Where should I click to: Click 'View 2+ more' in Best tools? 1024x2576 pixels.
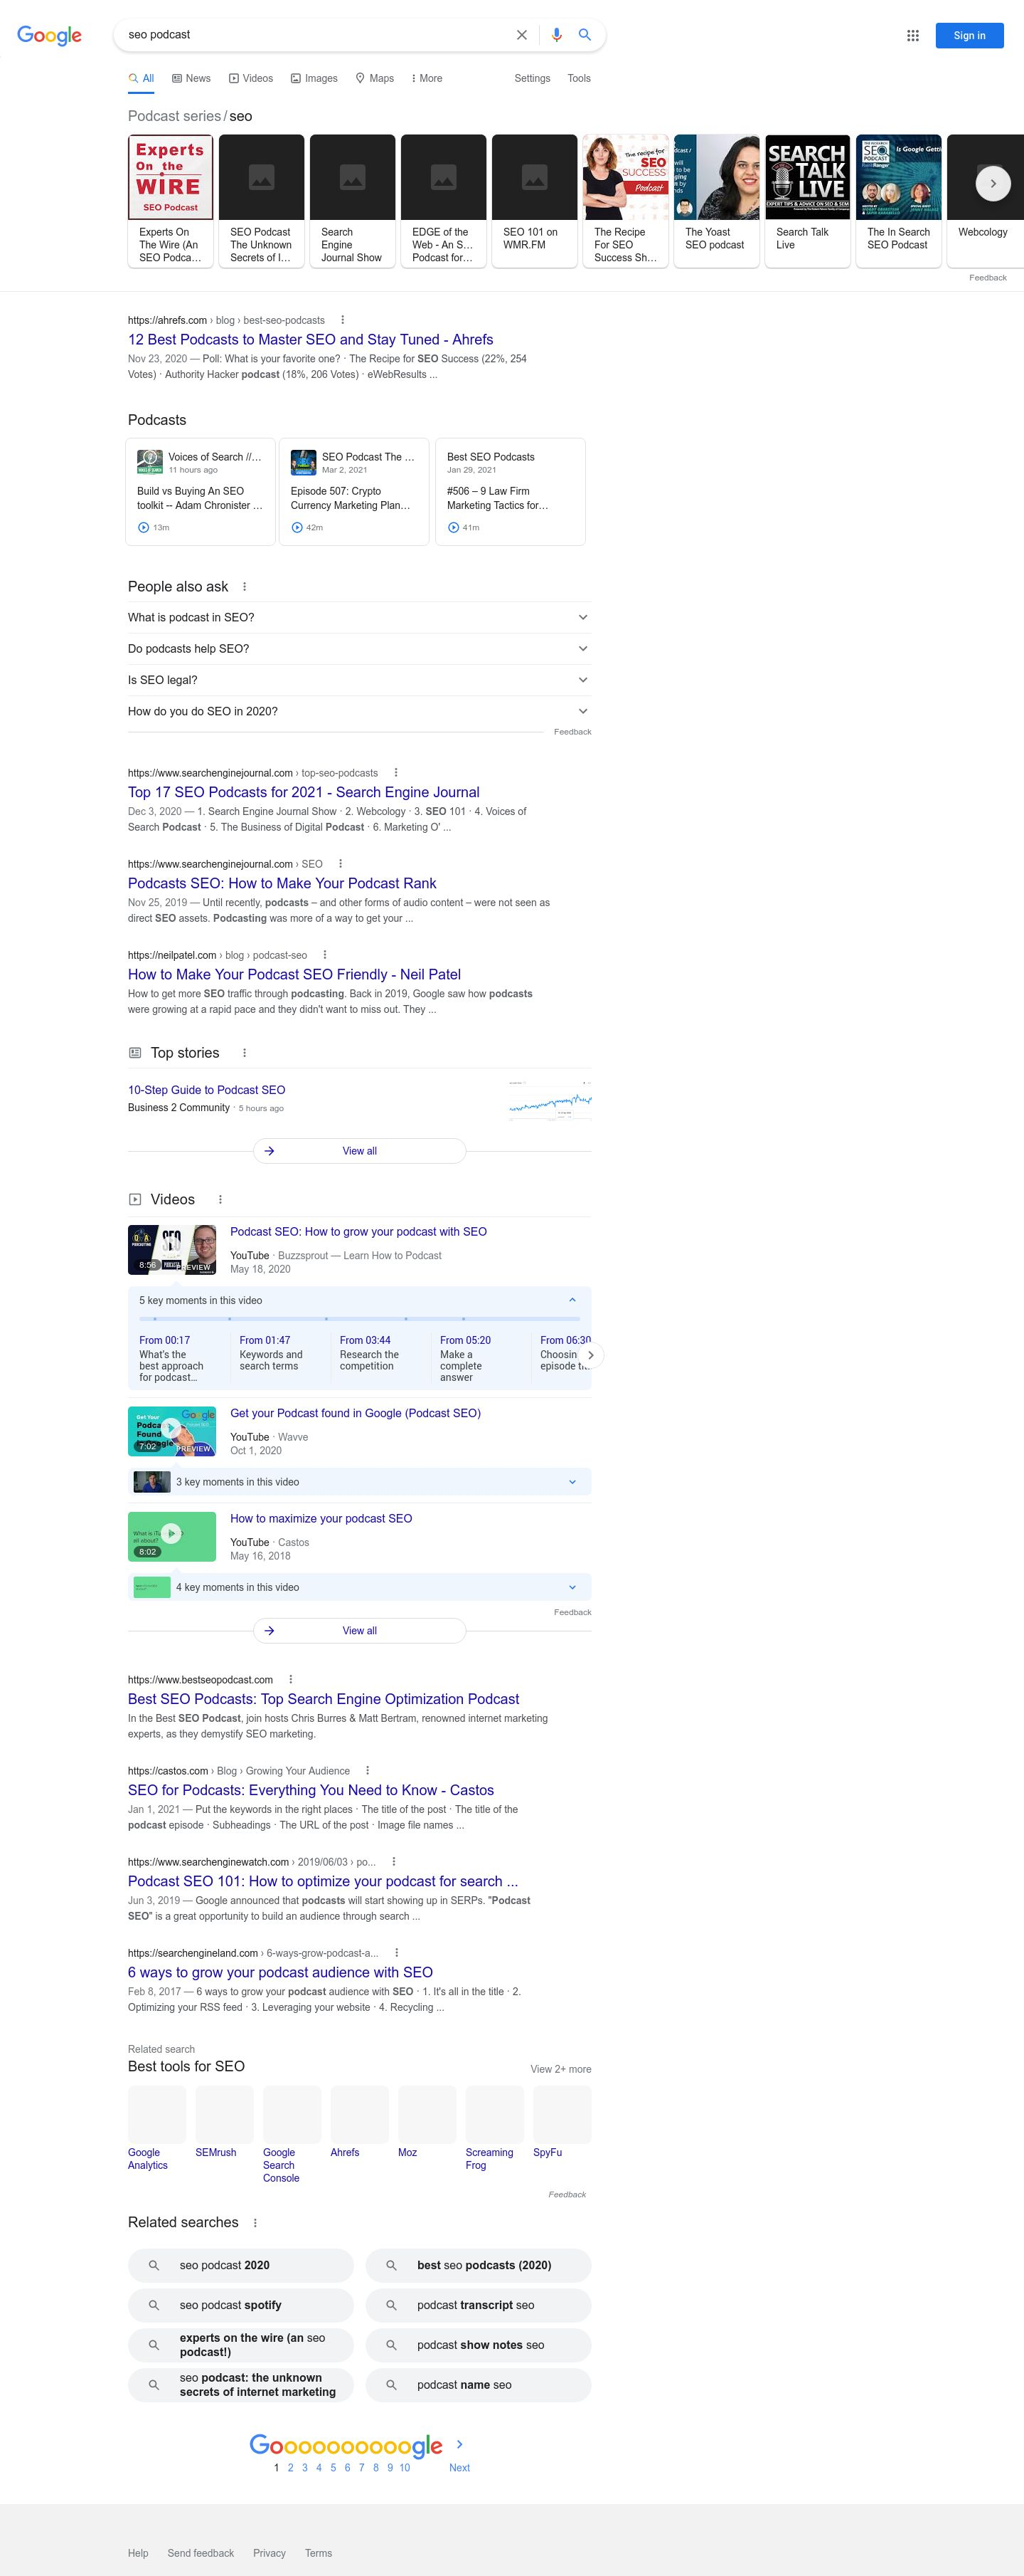560,2069
